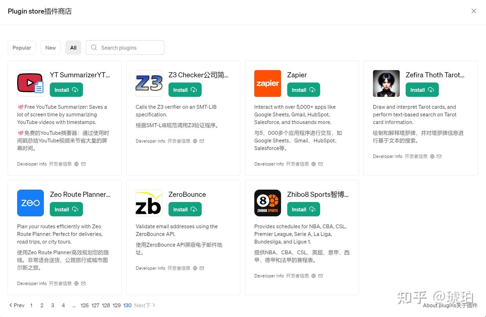
Task: Click the Zhibo8 Sports logo
Action: (x=268, y=203)
